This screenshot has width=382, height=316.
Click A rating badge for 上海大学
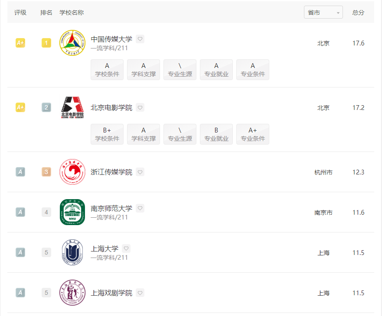(20, 252)
